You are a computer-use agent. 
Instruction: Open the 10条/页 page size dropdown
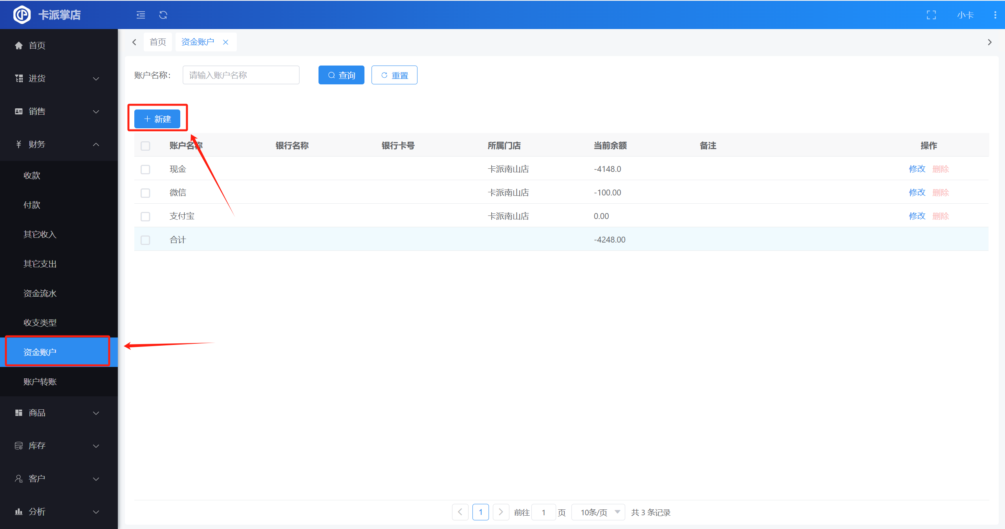[598, 512]
